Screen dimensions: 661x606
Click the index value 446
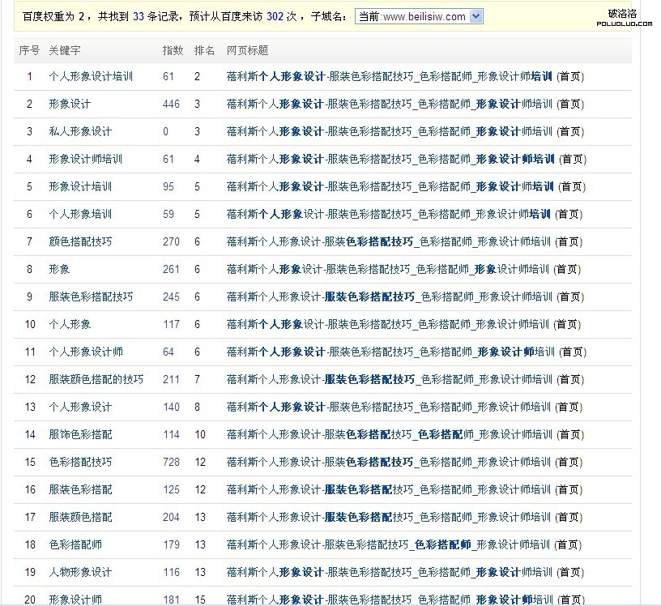pyautogui.click(x=171, y=104)
